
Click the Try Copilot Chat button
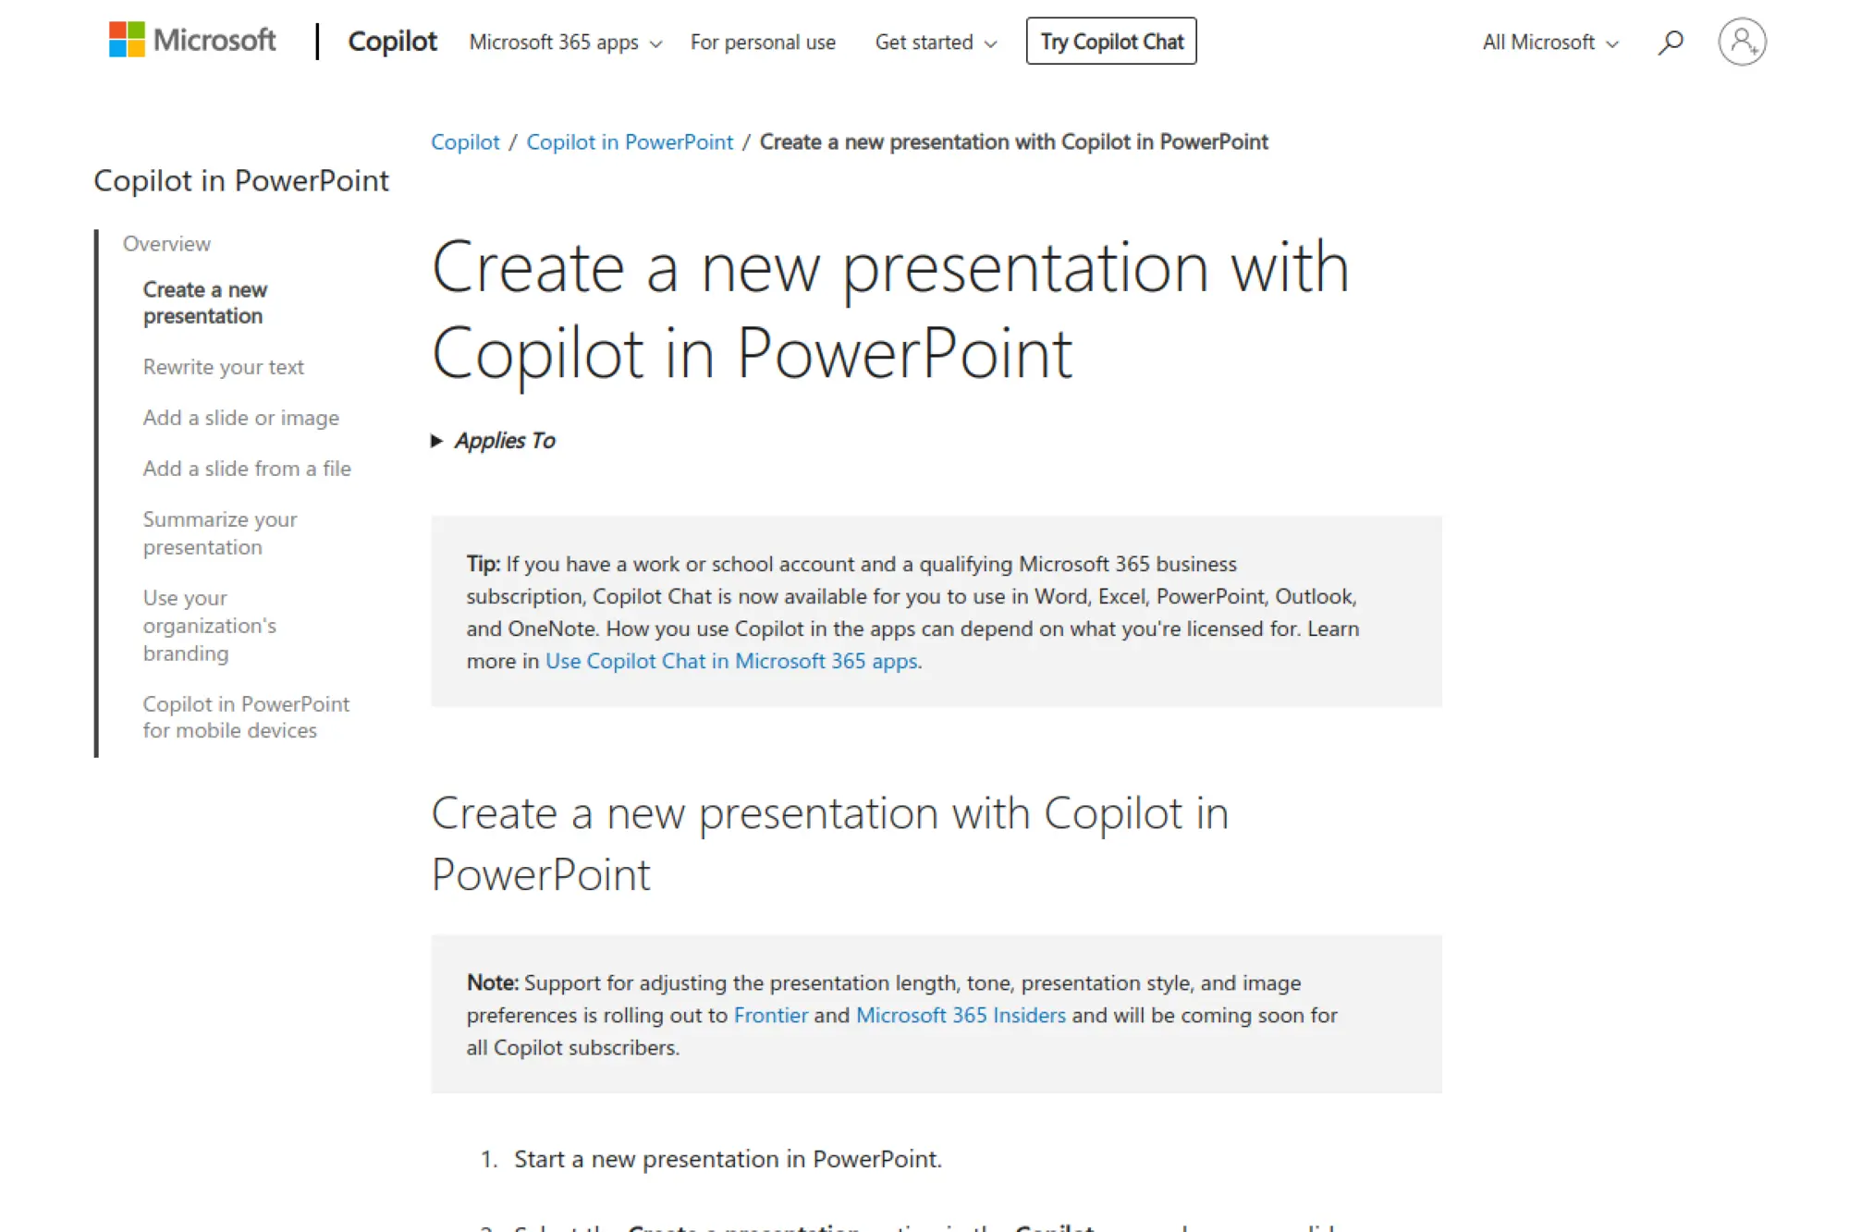point(1110,41)
